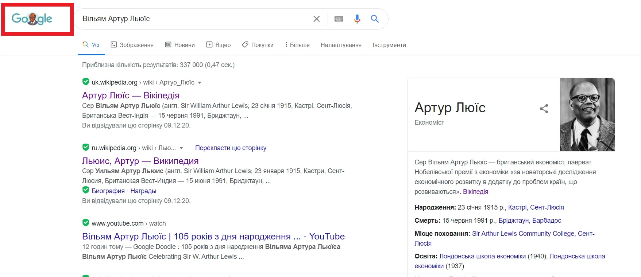Viewport: 641px width, 277px height.
Task: Open Налаштування menu
Action: point(341,45)
